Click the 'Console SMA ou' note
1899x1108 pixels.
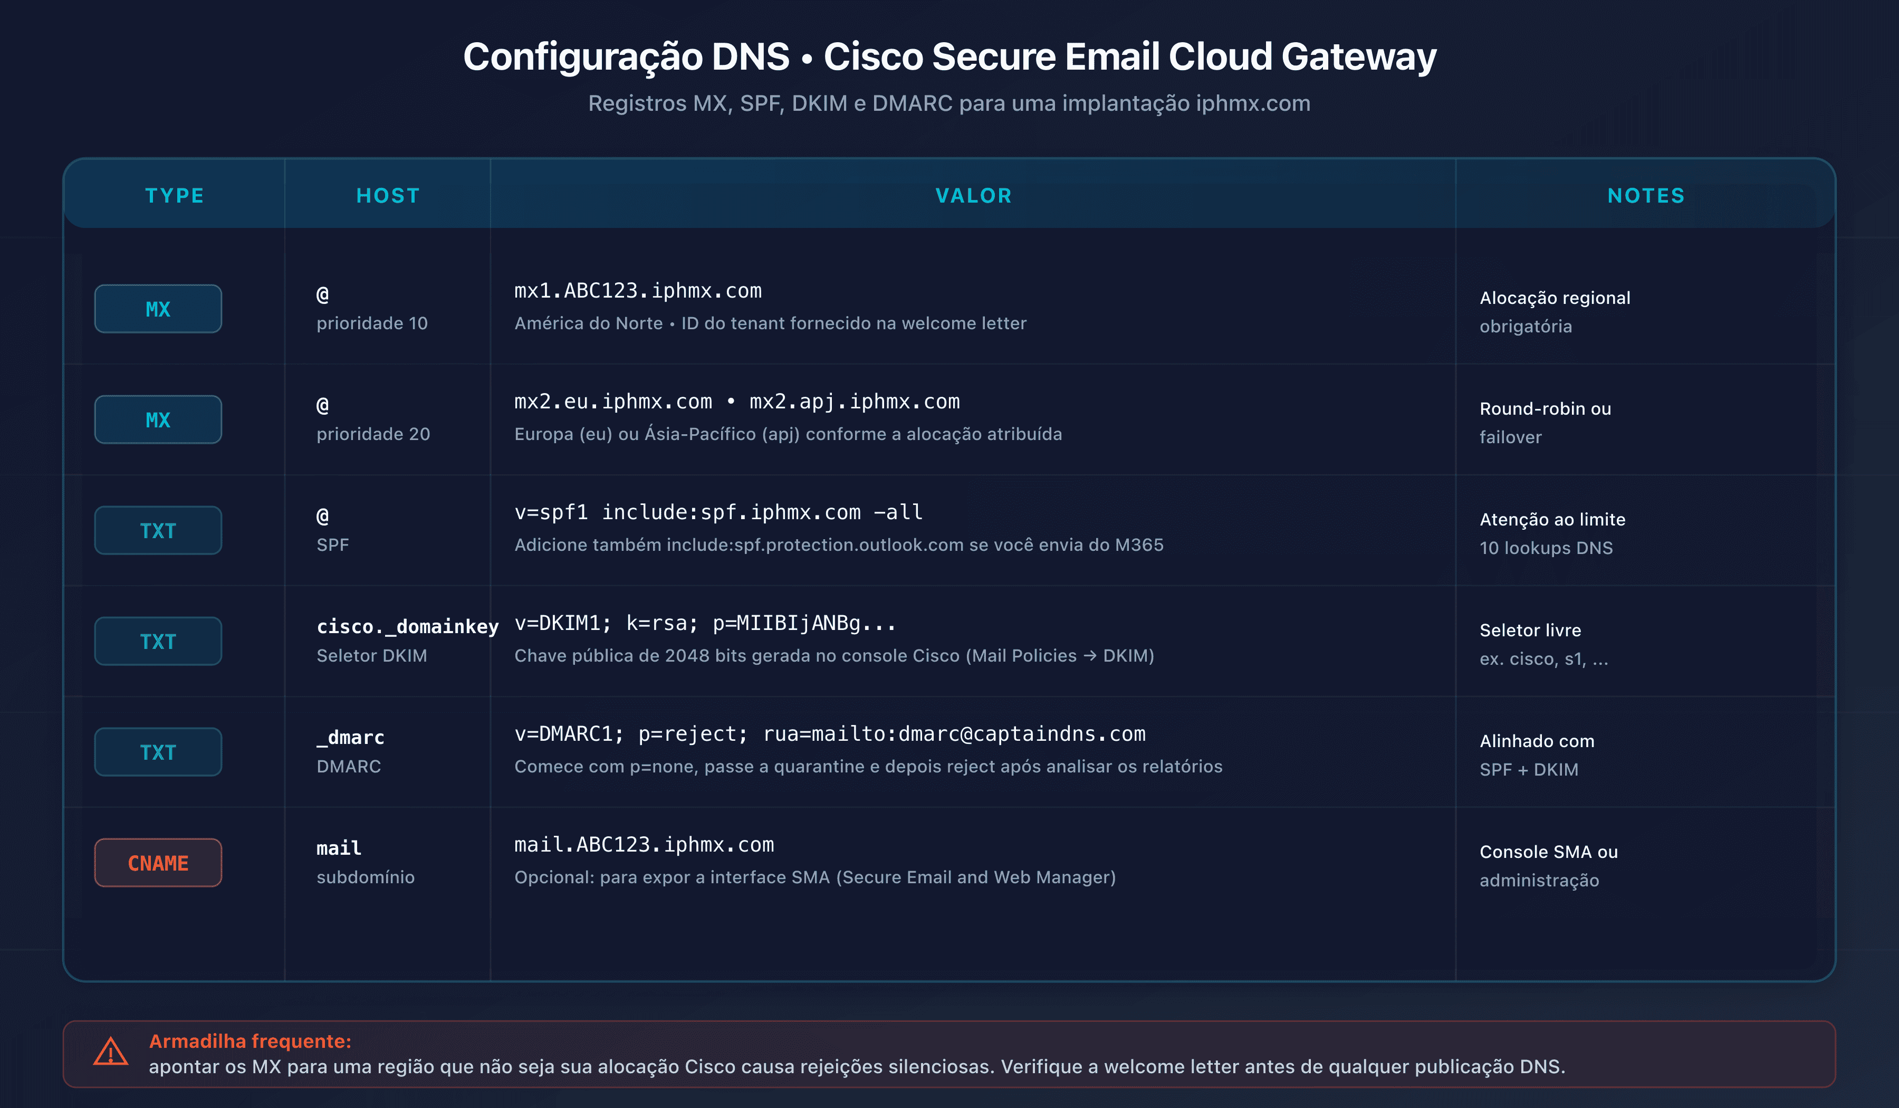click(x=1549, y=853)
